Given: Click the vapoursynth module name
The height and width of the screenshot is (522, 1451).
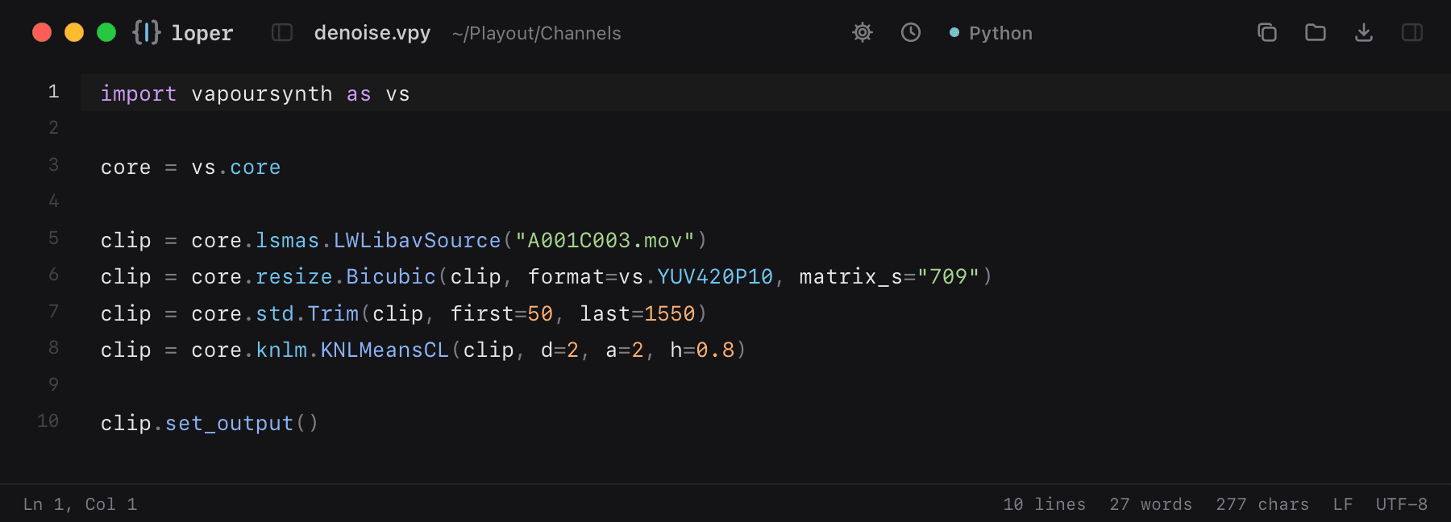Looking at the screenshot, I should click(262, 94).
